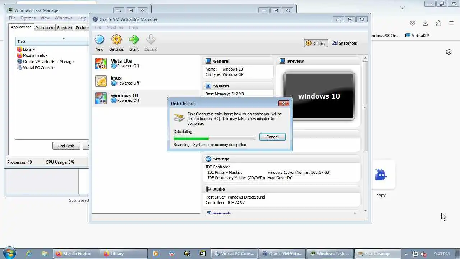Click the Disk Cleanup progress bar

[x=214, y=138]
